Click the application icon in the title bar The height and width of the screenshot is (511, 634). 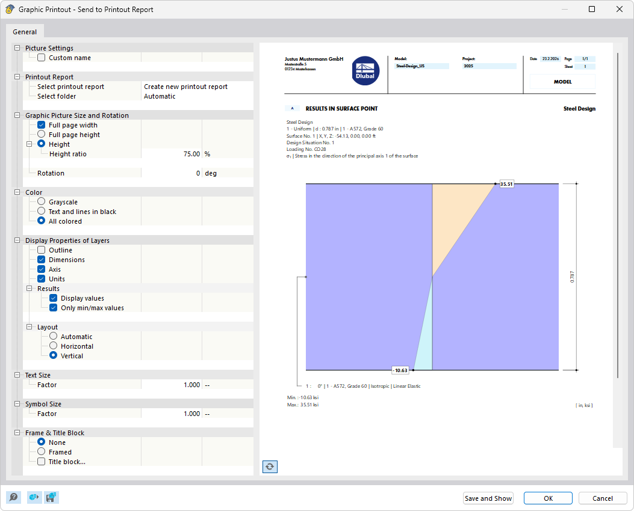pos(10,9)
